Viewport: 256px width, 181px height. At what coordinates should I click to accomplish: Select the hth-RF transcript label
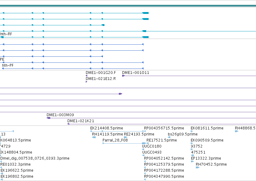pos(6,34)
